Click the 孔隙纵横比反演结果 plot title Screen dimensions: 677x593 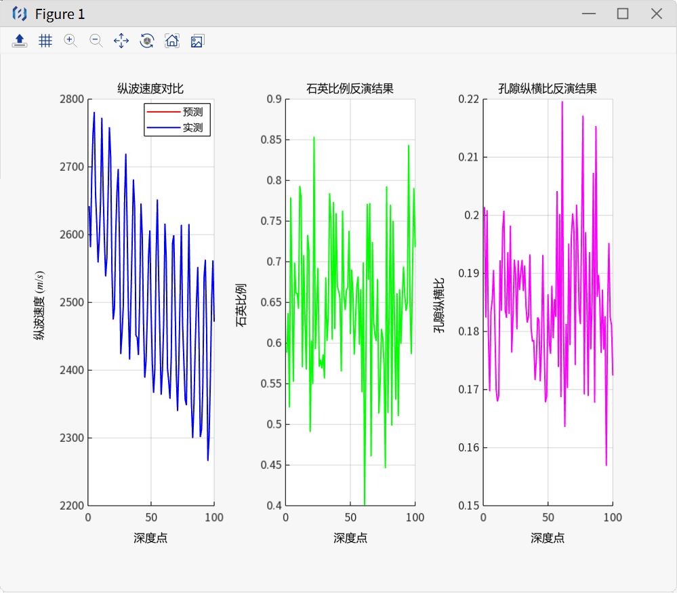(x=548, y=89)
